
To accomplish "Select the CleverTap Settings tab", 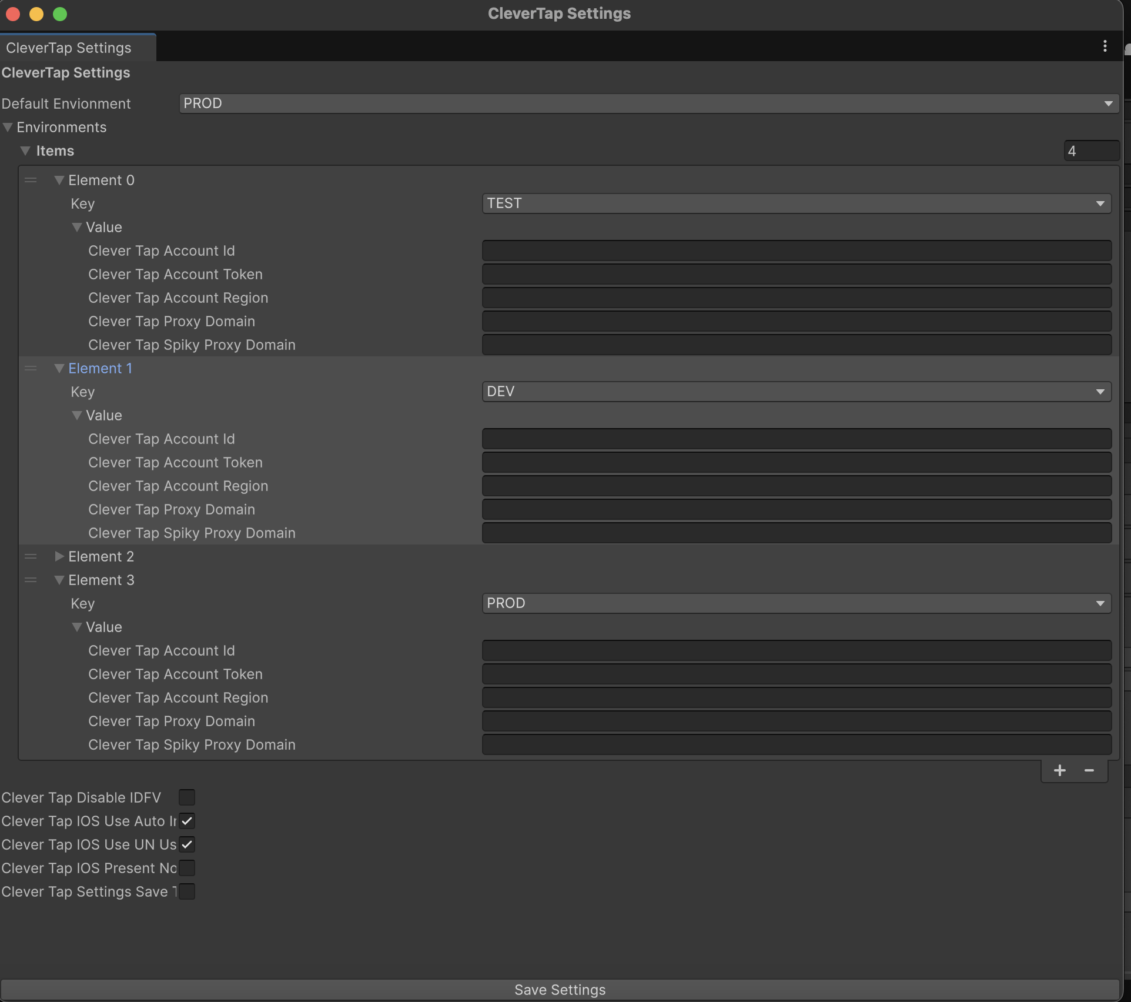I will point(69,48).
